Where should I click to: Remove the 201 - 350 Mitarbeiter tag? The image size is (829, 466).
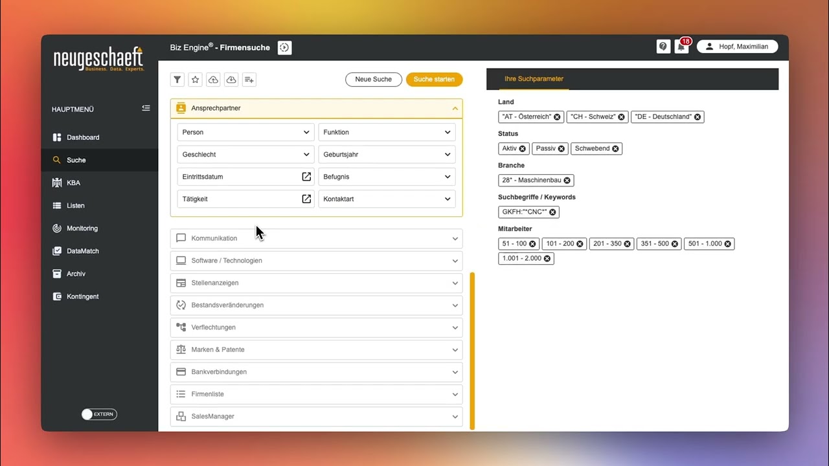628,244
